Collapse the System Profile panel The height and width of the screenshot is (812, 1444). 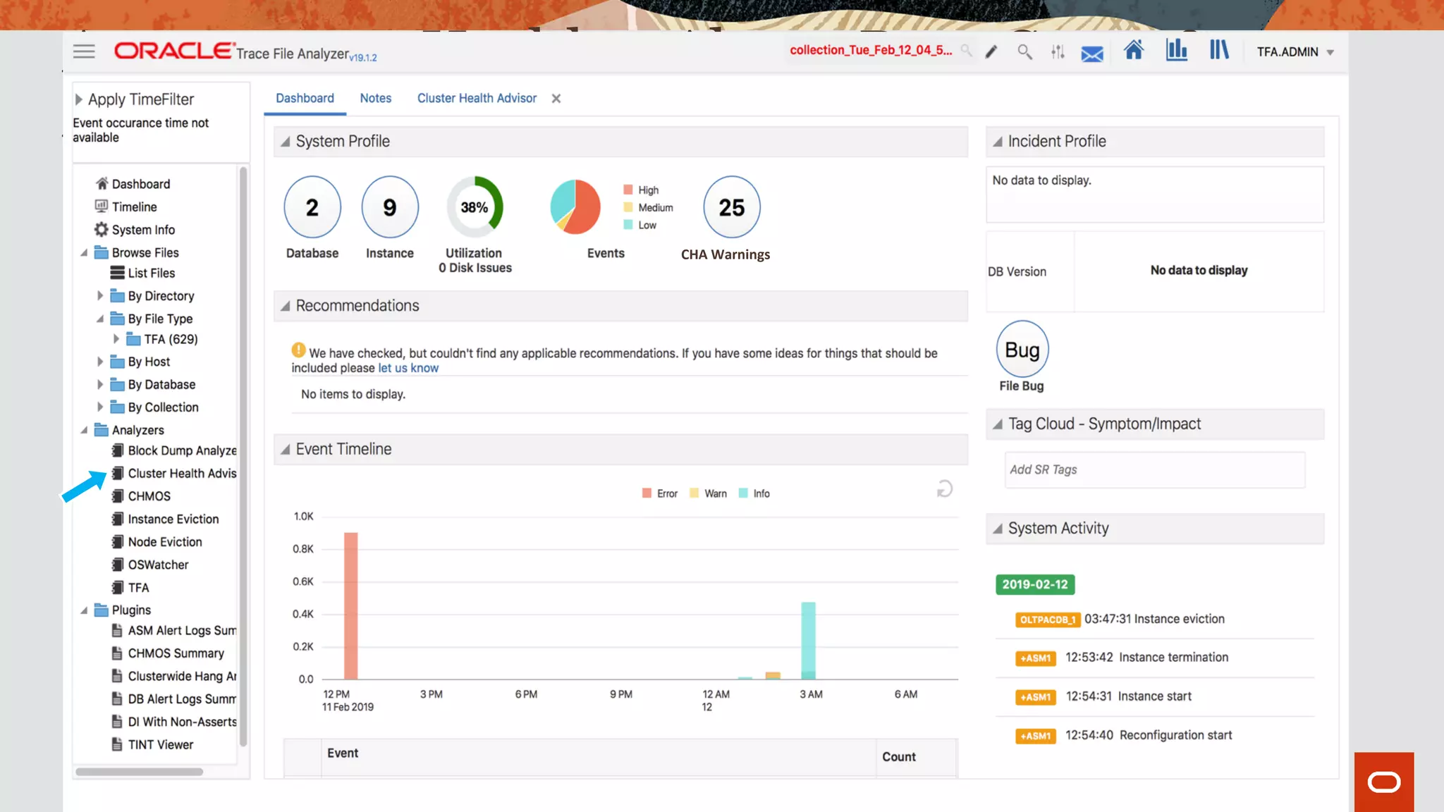point(286,142)
